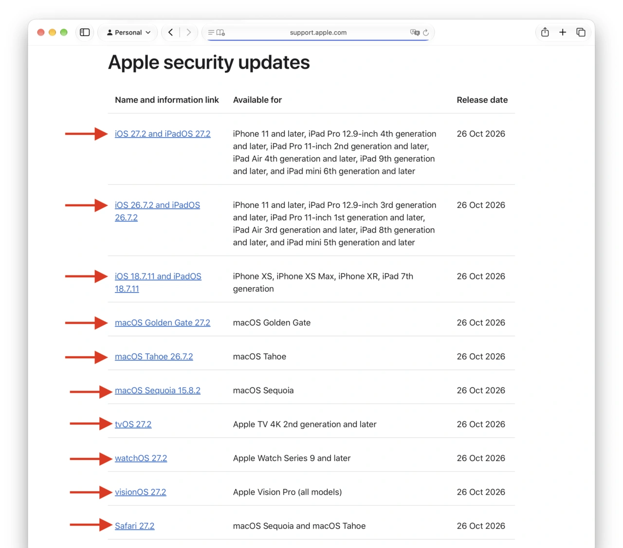Open the Personal profile dropdown
The width and height of the screenshot is (623, 548).
tap(128, 33)
